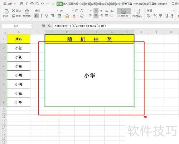Switch to the 插入 ribbon tab
Screen dimensions: 179x144
(65, 4)
